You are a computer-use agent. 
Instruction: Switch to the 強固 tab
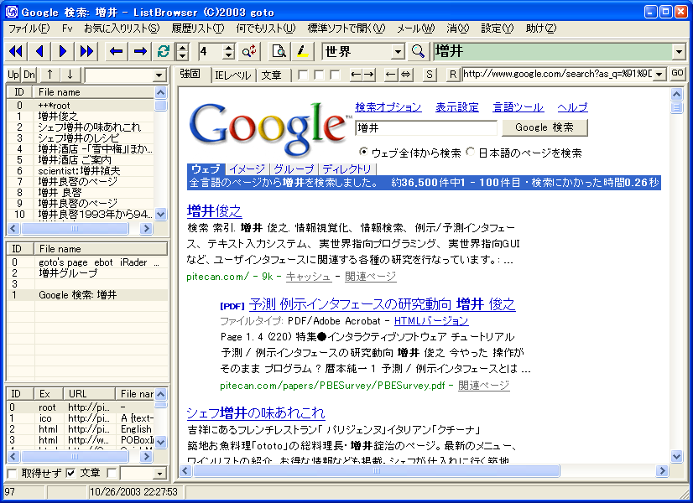click(x=190, y=74)
